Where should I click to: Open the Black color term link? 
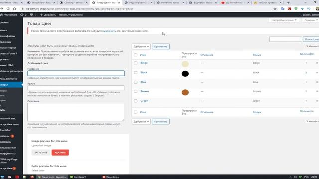144,72
